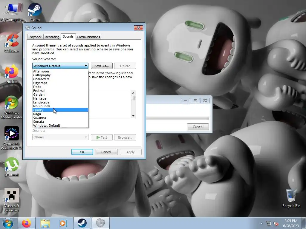The width and height of the screenshot is (306, 229).
Task: Open Firefox from the taskbar
Action: tap(27, 223)
